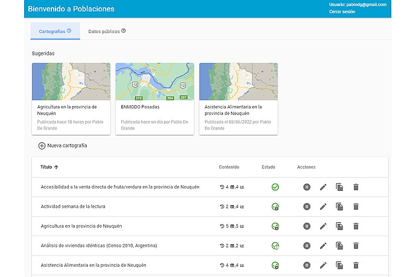Pause the Accesibilidad a la venta directa cartography

click(307, 187)
